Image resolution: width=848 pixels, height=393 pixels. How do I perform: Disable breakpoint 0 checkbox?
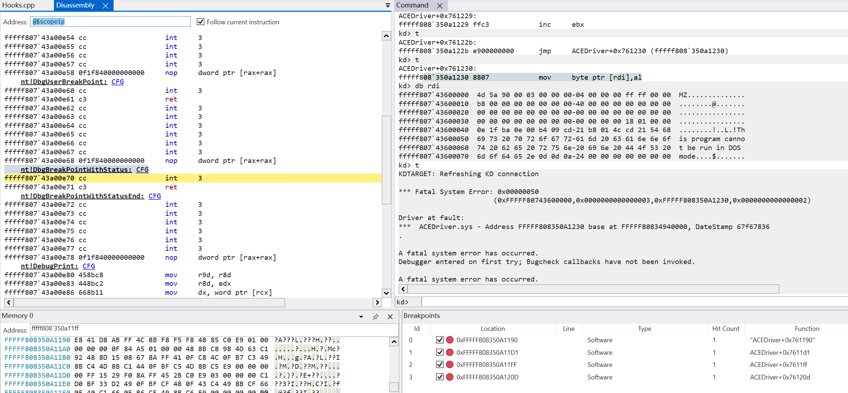(x=440, y=340)
